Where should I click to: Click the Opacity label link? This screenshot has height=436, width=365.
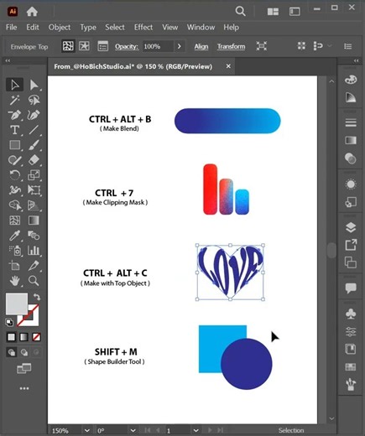tap(127, 46)
